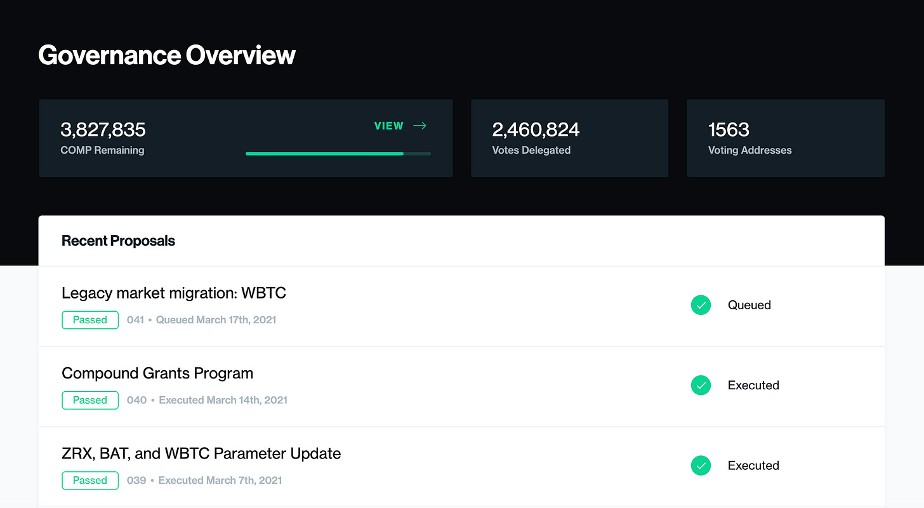Click the checkmark icon in ZRX, BAT row
924x508 pixels.
(701, 465)
